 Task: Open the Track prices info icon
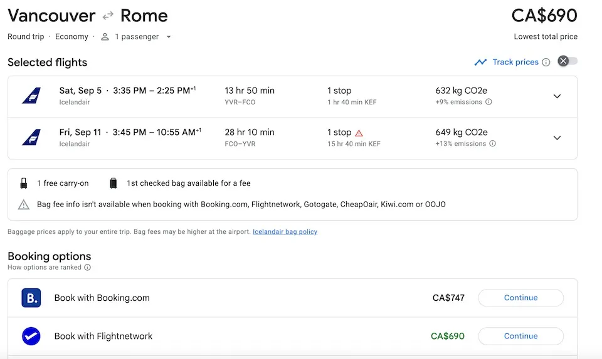[x=546, y=63]
